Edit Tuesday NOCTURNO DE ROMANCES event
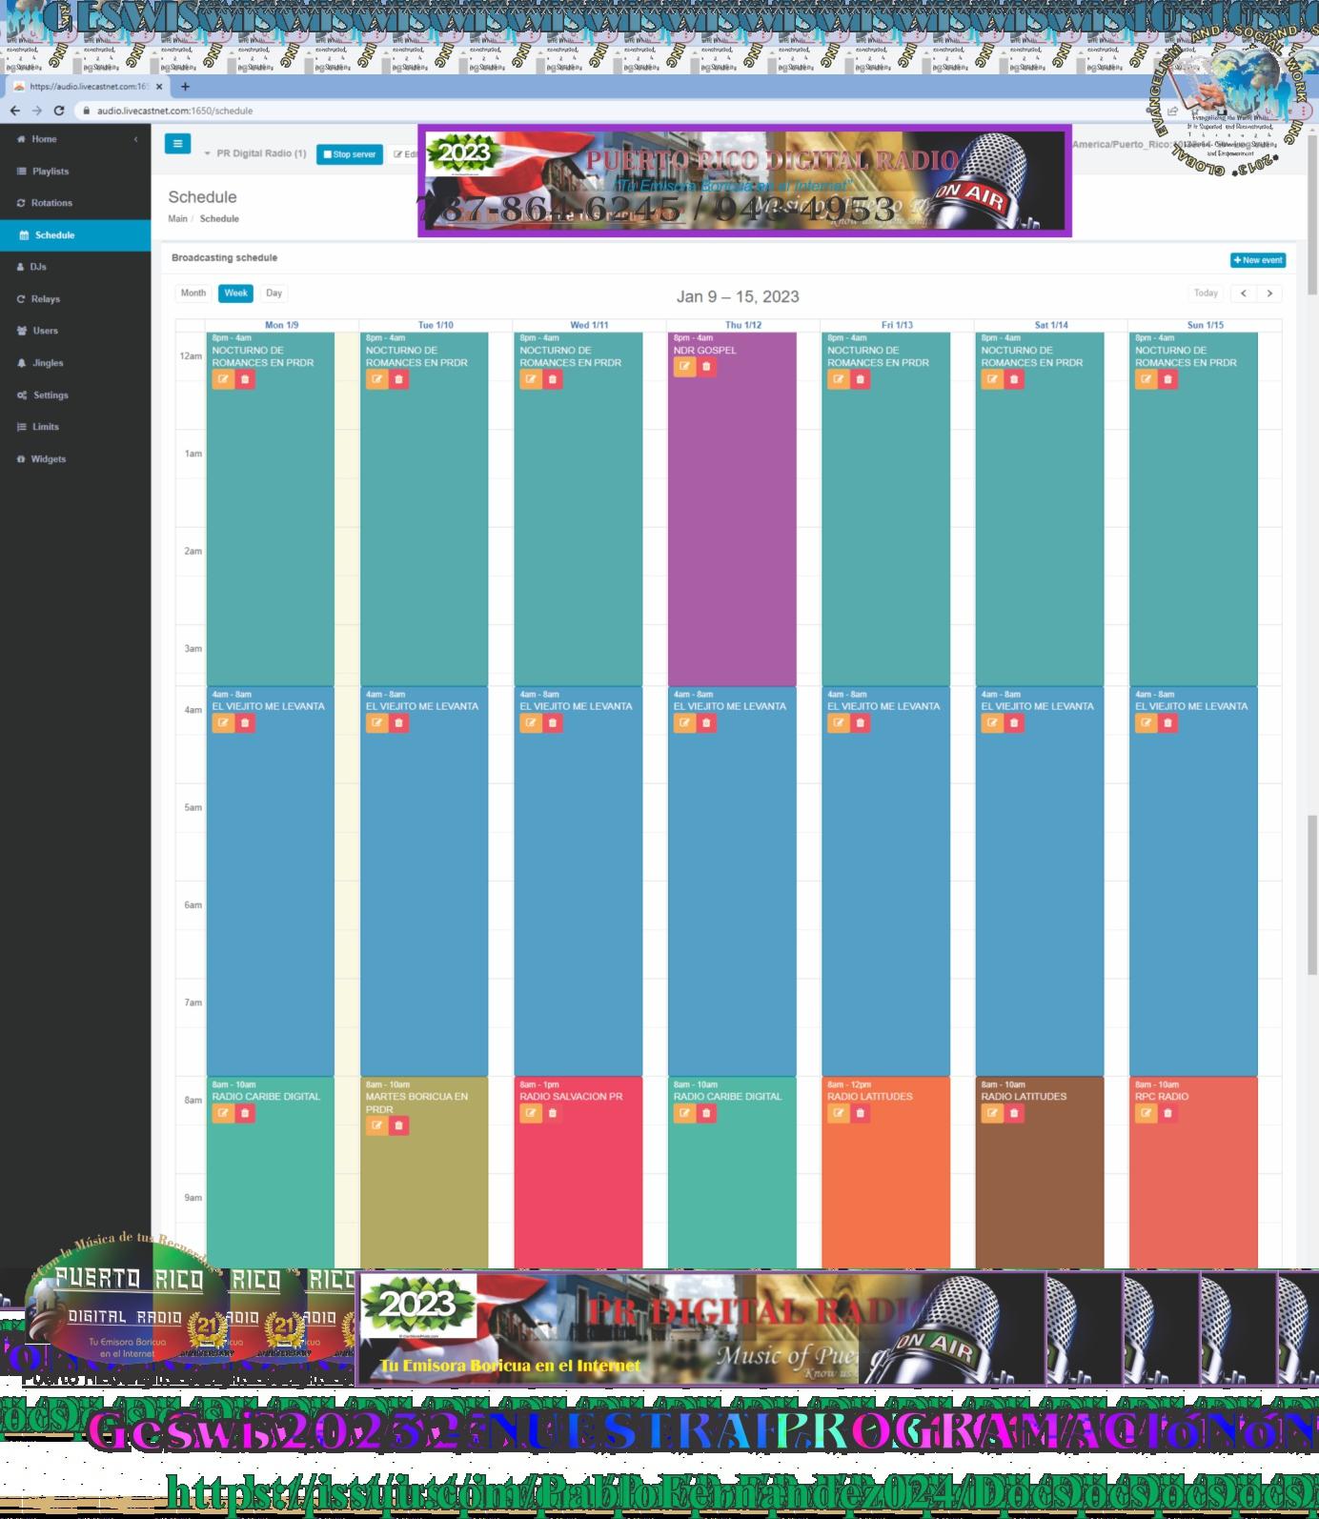Image resolution: width=1319 pixels, height=1519 pixels. coord(377,379)
